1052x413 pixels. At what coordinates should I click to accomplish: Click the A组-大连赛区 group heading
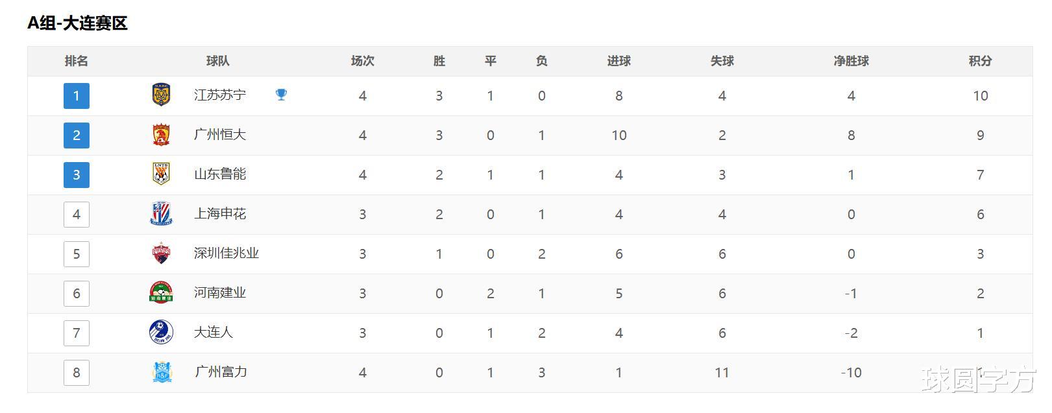point(77,23)
